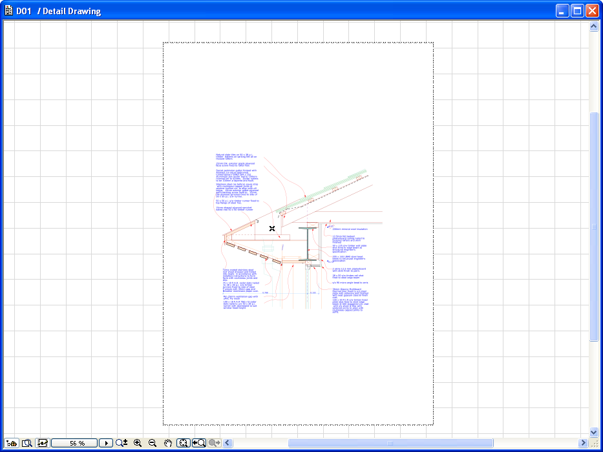Return to Previous Zoom via arrow-magnifier icon
Viewport: 603px width, 452px height.
[198, 443]
